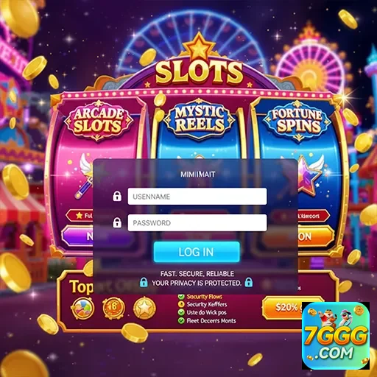The image size is (377, 377).
Task: Click the blue LOG IN button
Action: 197,252
